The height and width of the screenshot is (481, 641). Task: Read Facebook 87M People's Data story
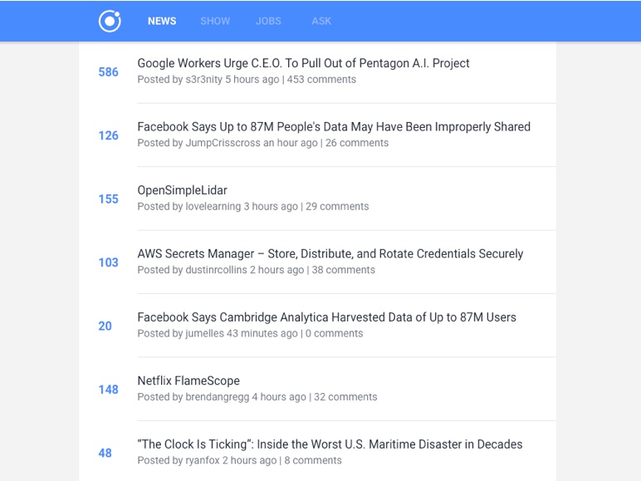[334, 127]
